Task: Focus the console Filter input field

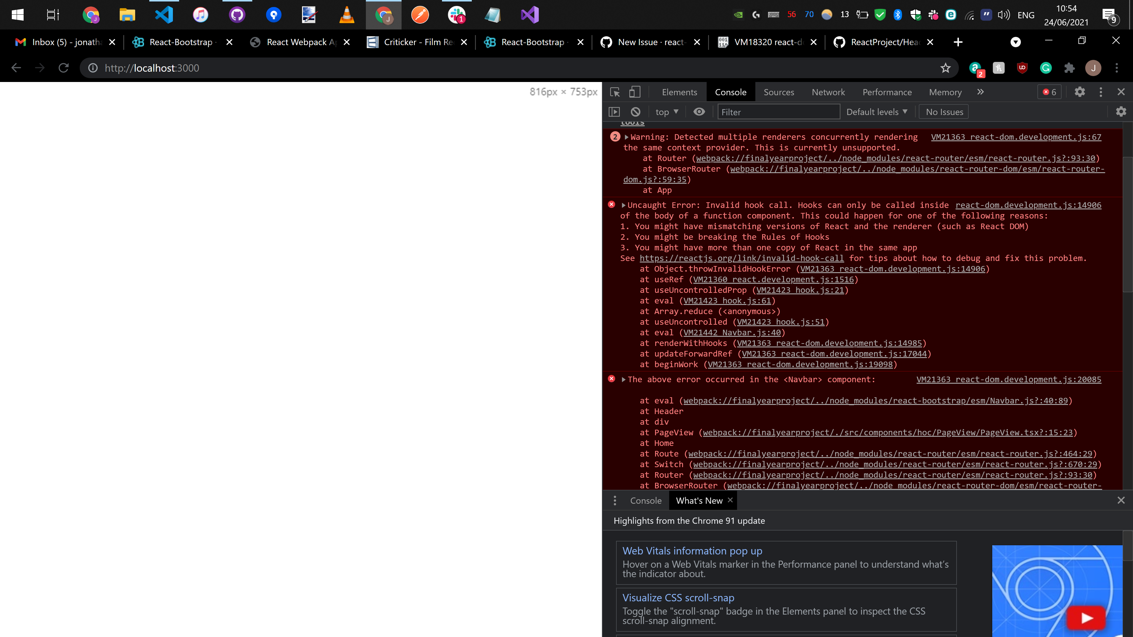Action: coord(779,112)
